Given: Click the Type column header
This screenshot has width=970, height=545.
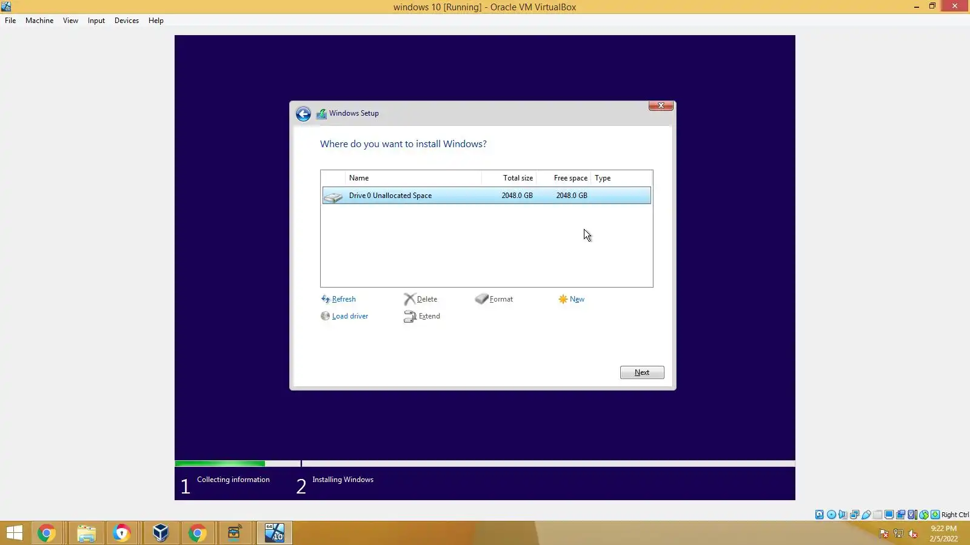Looking at the screenshot, I should (x=603, y=178).
